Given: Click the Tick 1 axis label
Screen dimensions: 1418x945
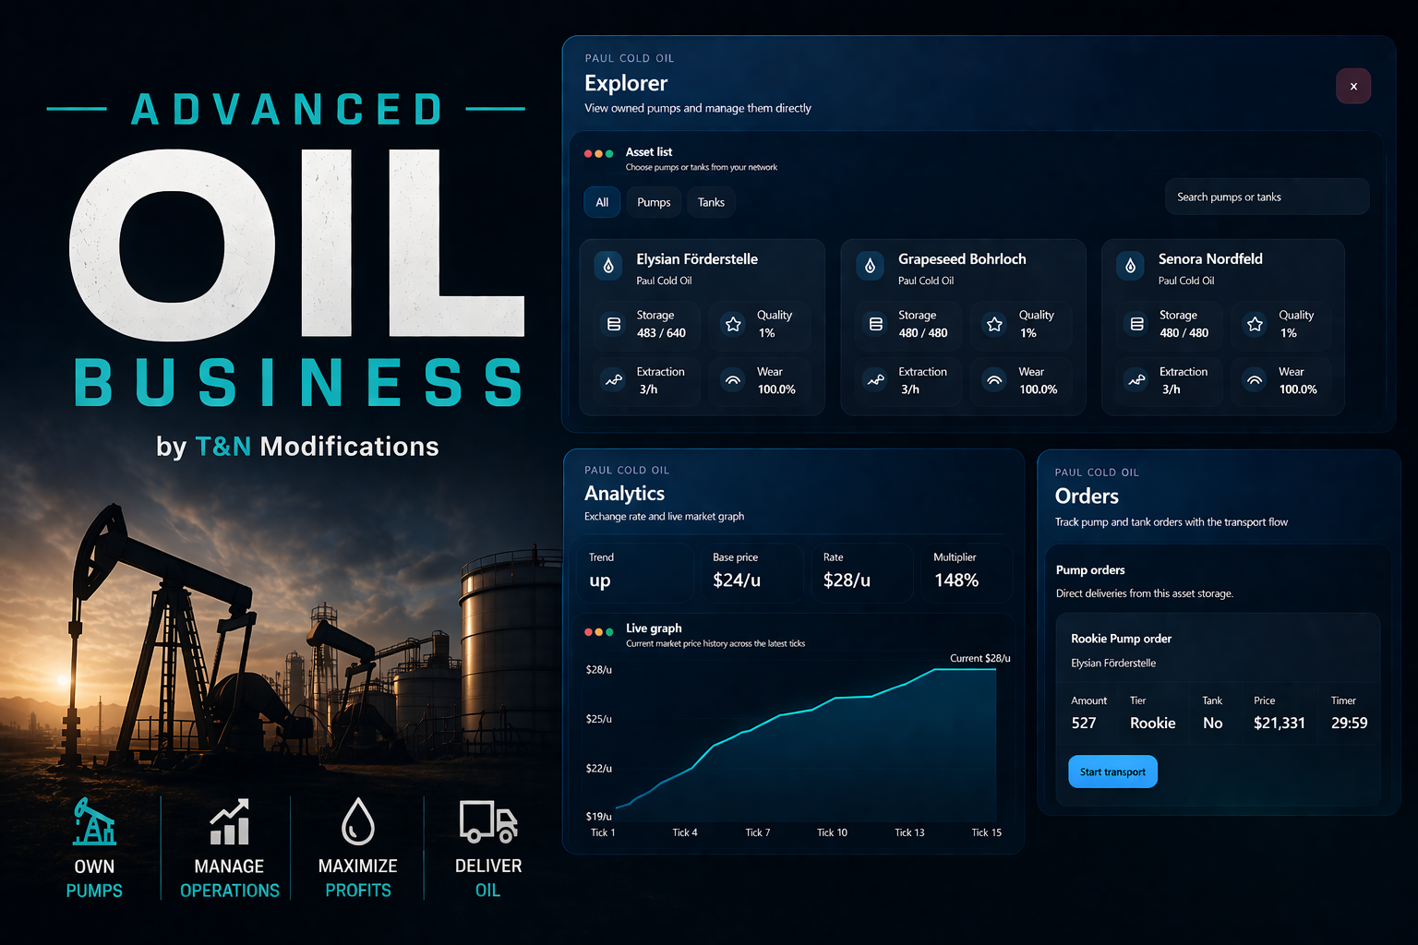Looking at the screenshot, I should tap(603, 832).
